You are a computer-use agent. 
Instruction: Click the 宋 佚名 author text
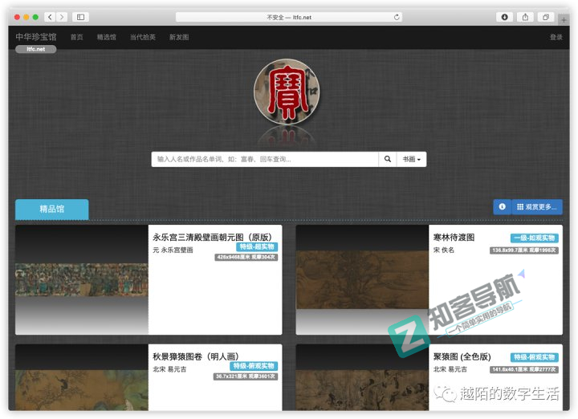click(x=444, y=250)
